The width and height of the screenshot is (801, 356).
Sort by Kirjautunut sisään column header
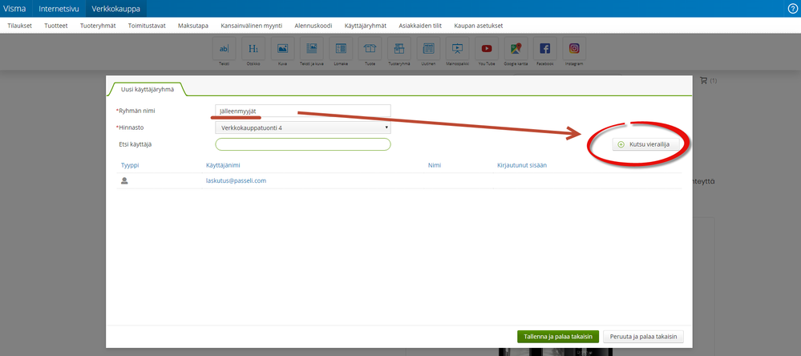[x=523, y=165]
